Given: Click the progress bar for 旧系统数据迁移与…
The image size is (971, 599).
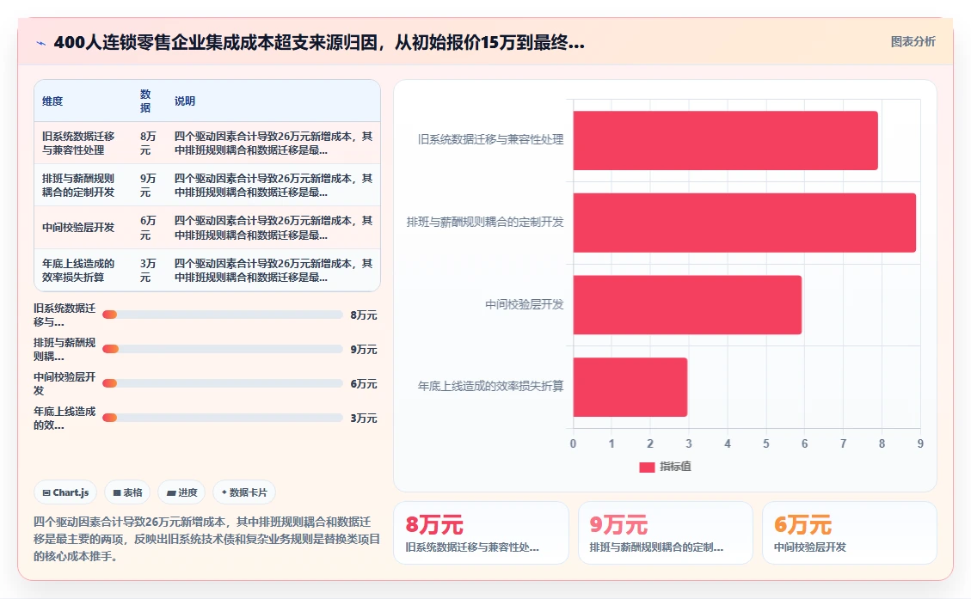Looking at the screenshot, I should tap(222, 315).
